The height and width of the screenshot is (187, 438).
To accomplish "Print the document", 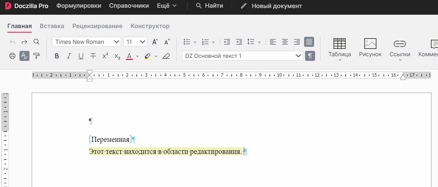I will (12, 56).
